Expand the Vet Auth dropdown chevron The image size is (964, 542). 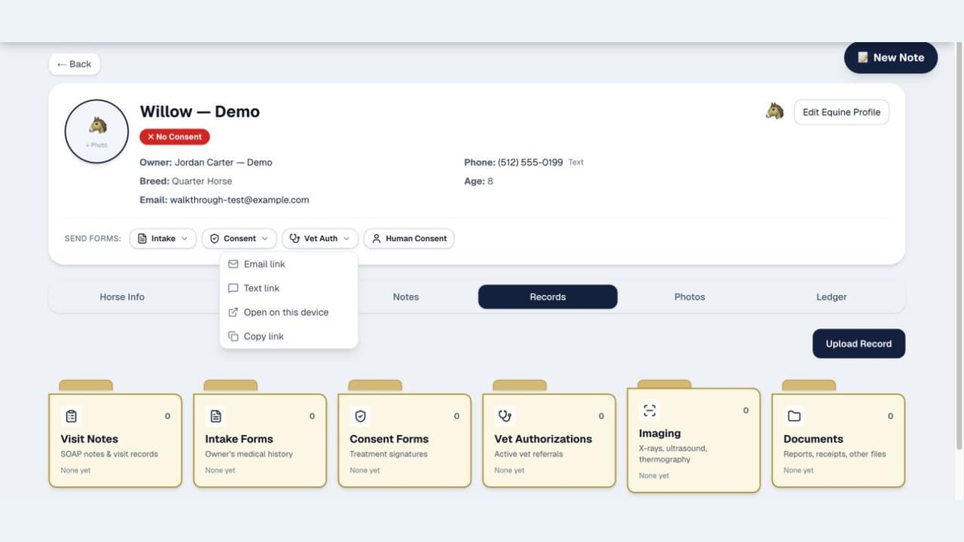[346, 239]
